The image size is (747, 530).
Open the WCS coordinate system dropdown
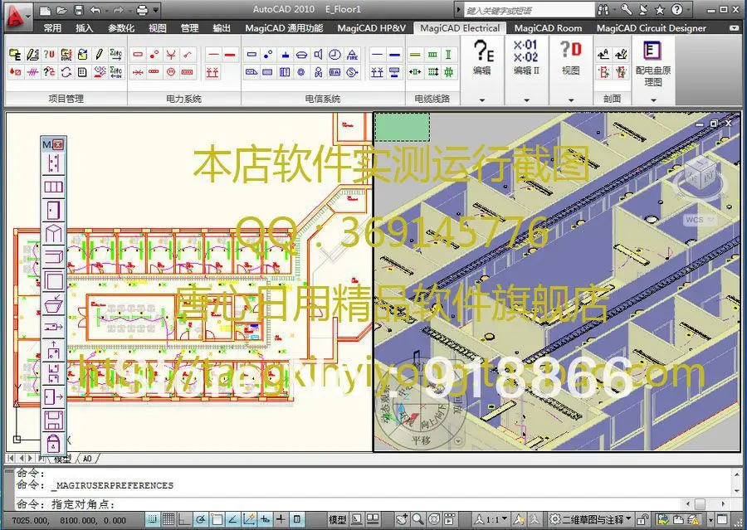pos(700,220)
